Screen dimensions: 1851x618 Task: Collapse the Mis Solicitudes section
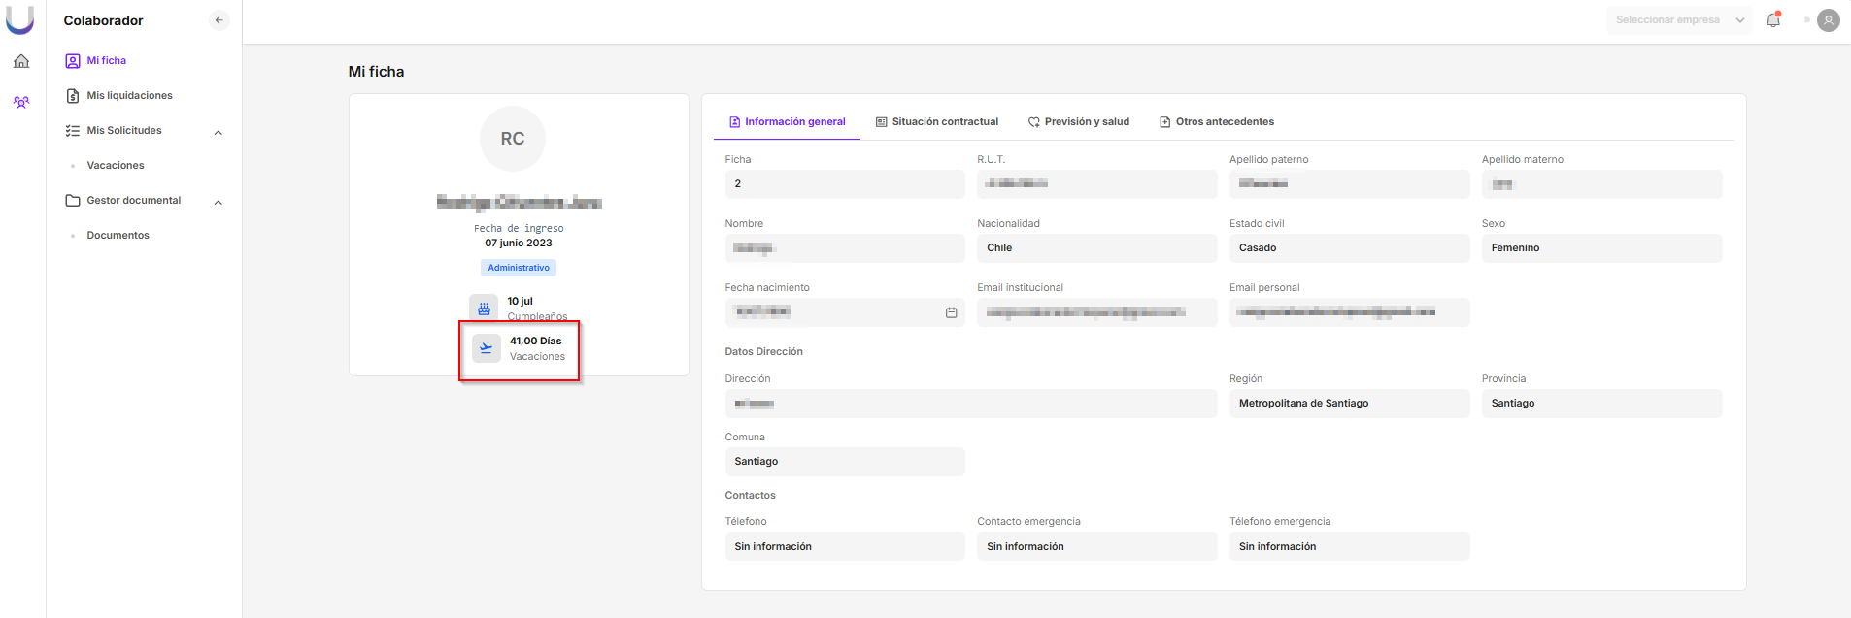click(219, 132)
